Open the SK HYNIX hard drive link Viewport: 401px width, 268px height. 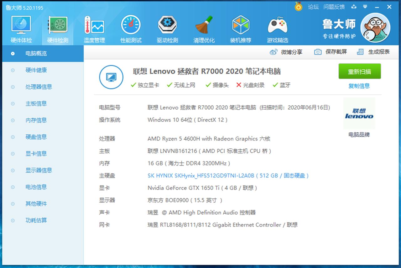click(x=228, y=176)
